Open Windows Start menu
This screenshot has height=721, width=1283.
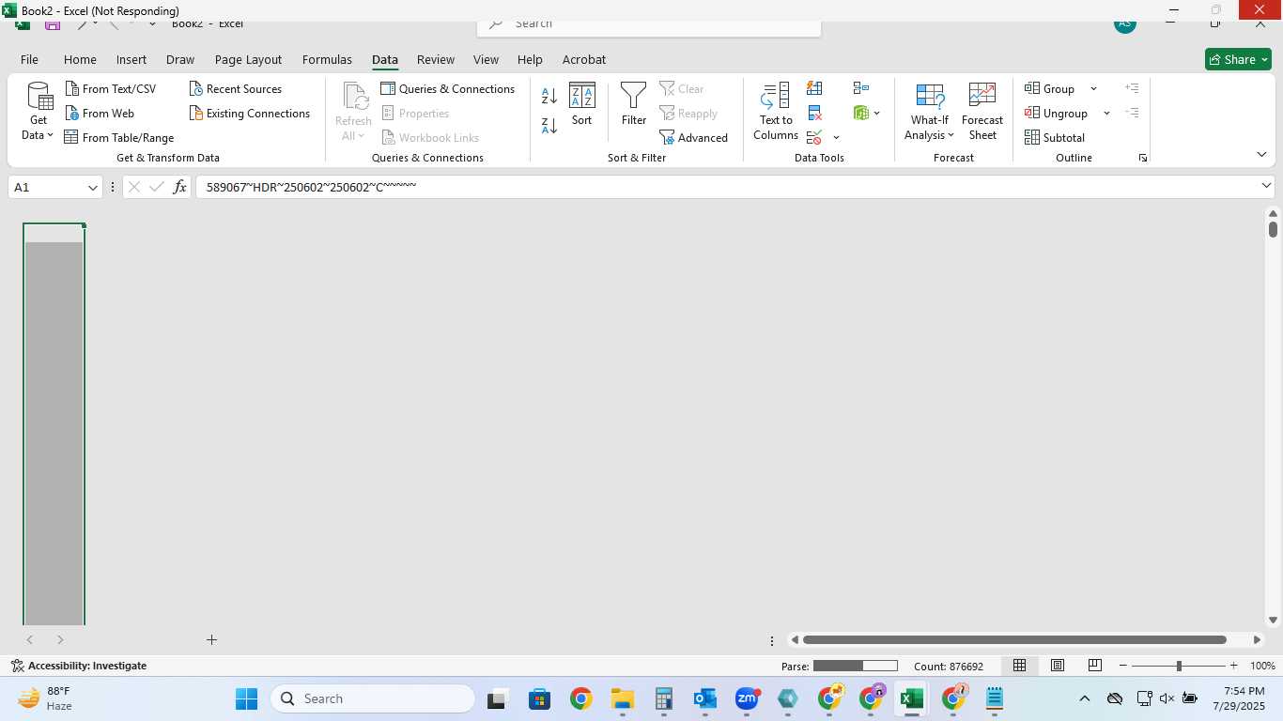[x=246, y=699]
